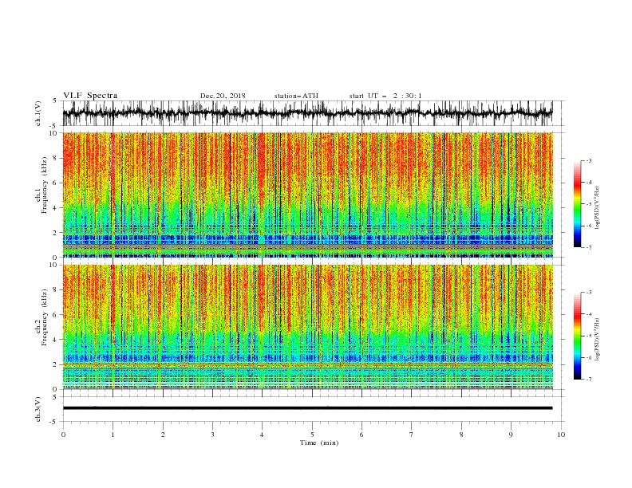Click the 'ch.1(V)' waveform axis label
The height and width of the screenshot is (488, 632).
38,113
